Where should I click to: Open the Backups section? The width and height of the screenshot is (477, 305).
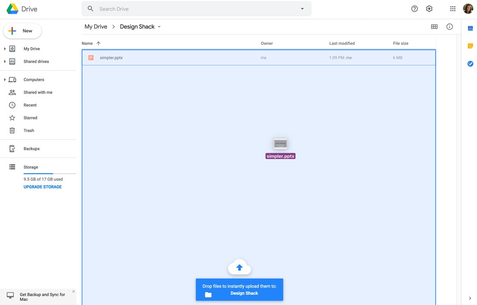(32, 149)
